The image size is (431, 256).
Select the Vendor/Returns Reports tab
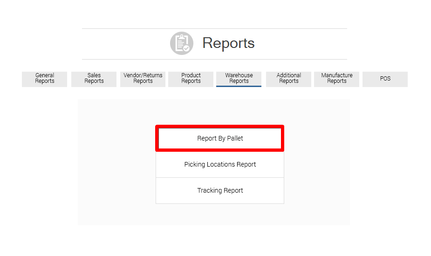(x=143, y=78)
